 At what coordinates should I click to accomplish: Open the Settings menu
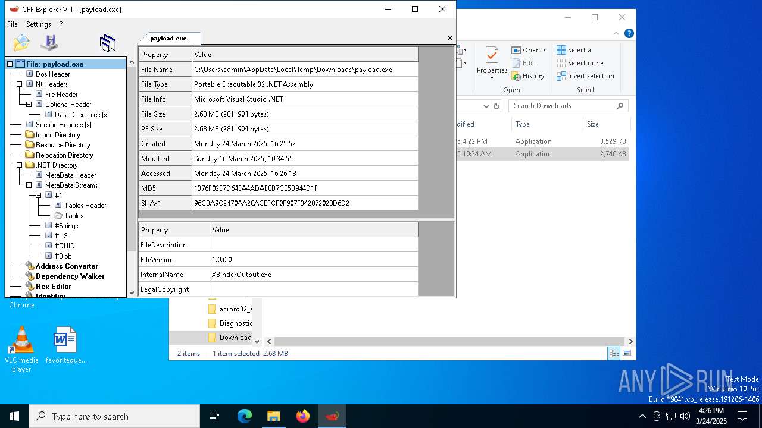39,24
